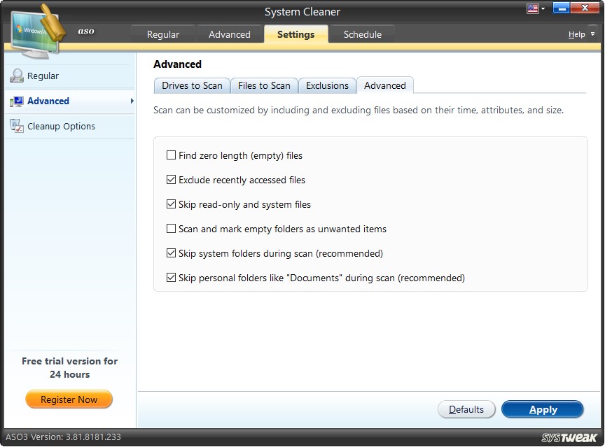This screenshot has width=605, height=447.
Task: Switch to the Schedule tab
Action: point(362,34)
